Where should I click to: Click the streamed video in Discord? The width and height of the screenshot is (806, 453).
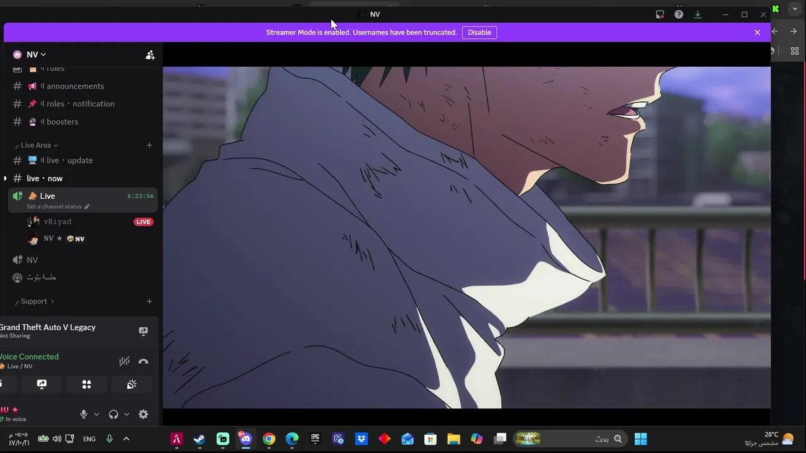[x=467, y=237]
